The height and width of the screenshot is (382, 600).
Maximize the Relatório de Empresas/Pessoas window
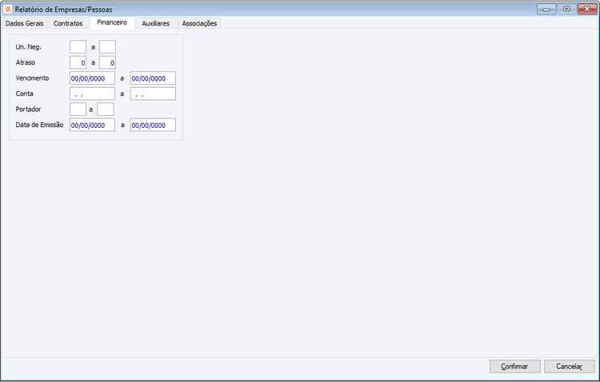[566, 9]
